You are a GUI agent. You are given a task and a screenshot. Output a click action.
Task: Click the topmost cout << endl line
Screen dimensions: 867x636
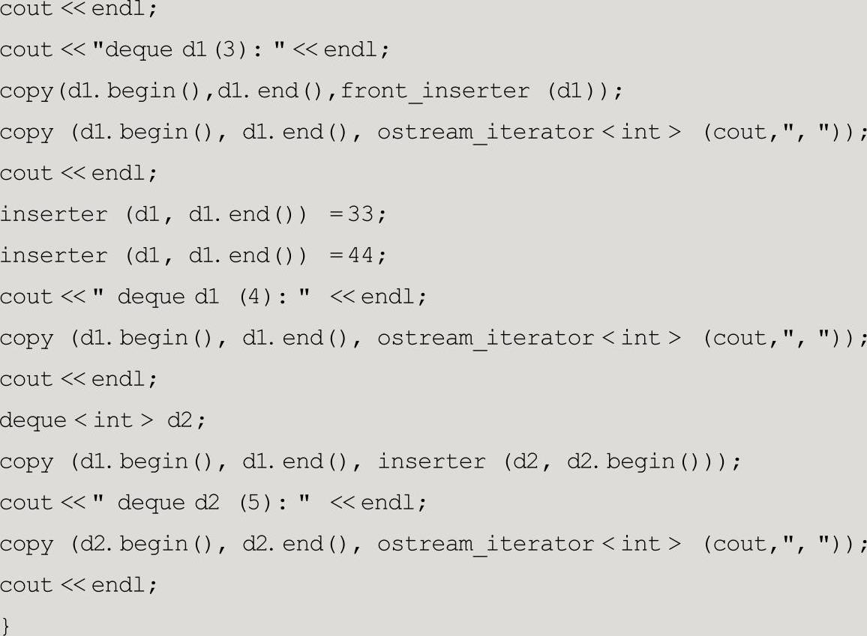pos(79,10)
